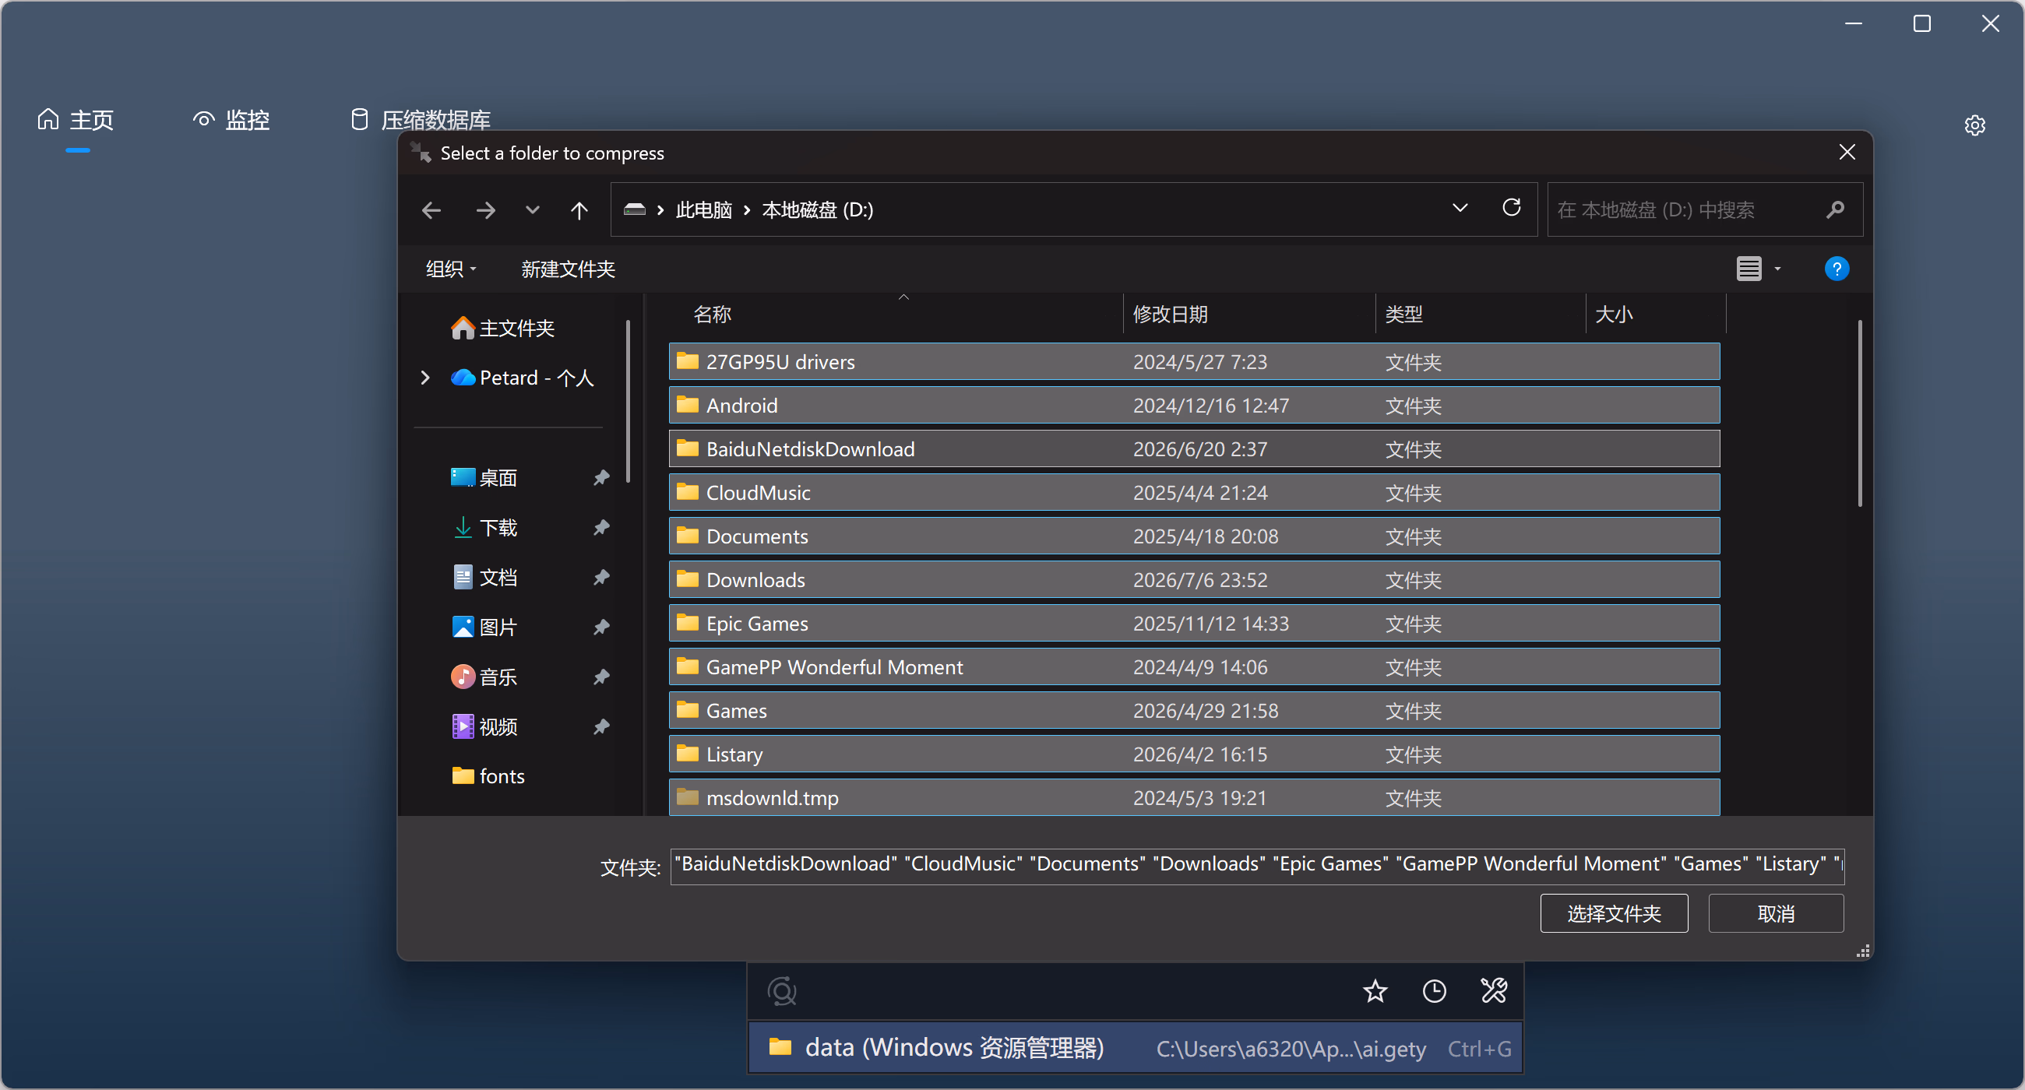The image size is (2025, 1090).
Task: Expand the Petard personal OneDrive node
Action: click(x=425, y=378)
